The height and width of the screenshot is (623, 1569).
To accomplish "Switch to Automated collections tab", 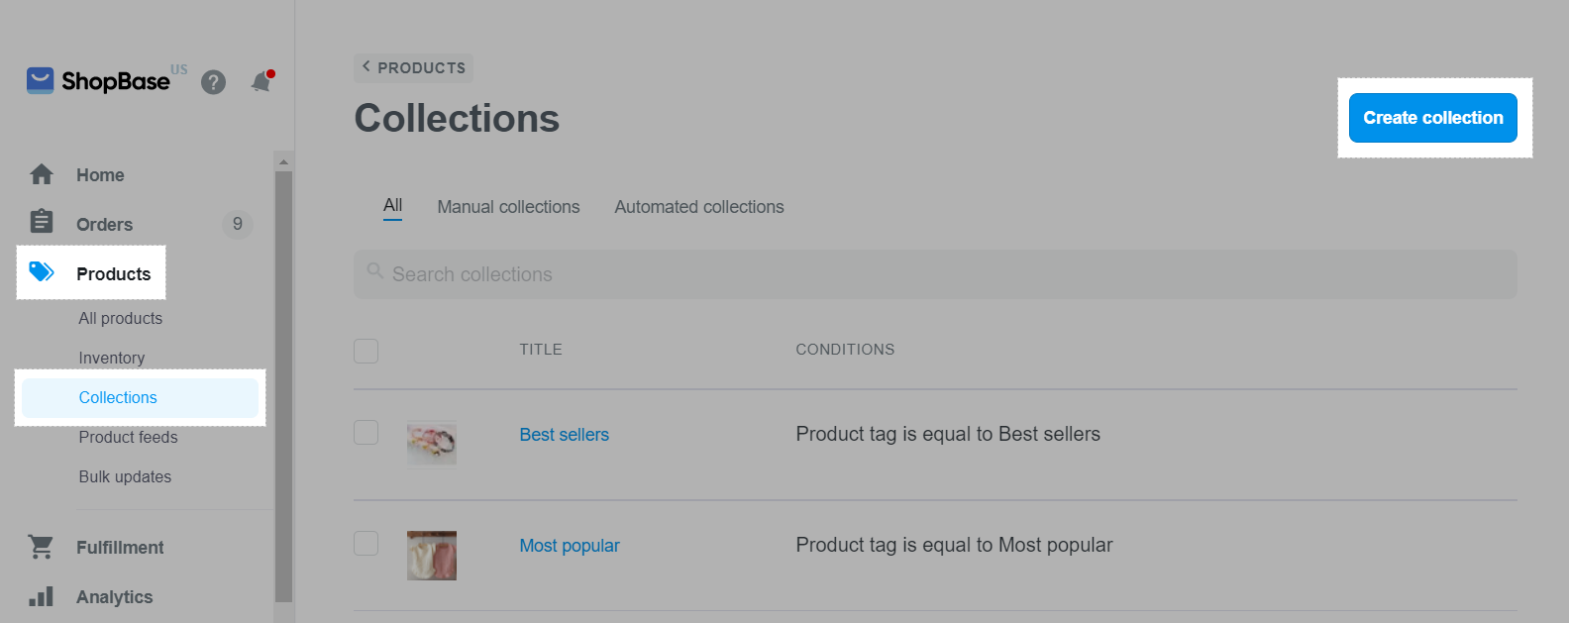I will click(698, 207).
